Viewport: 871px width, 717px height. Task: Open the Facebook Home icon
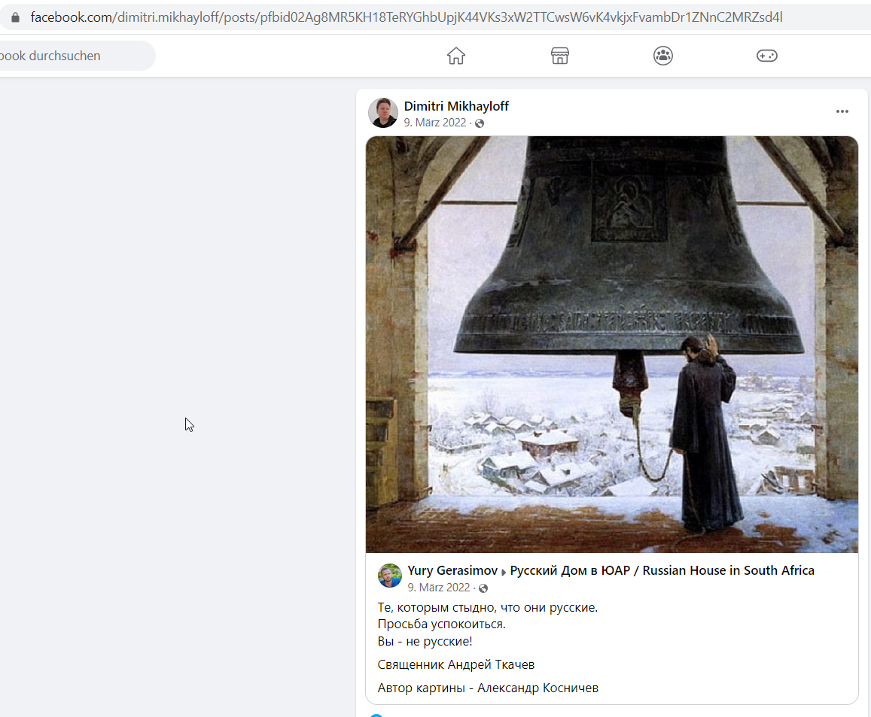456,56
